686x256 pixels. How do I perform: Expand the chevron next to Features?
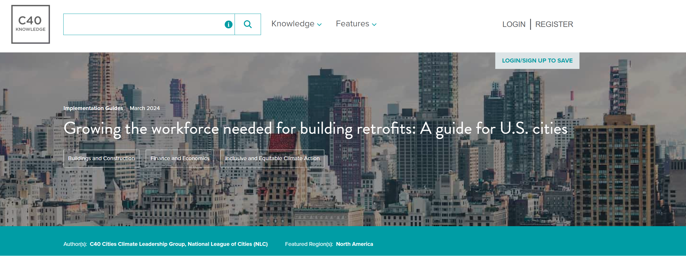[x=374, y=25]
